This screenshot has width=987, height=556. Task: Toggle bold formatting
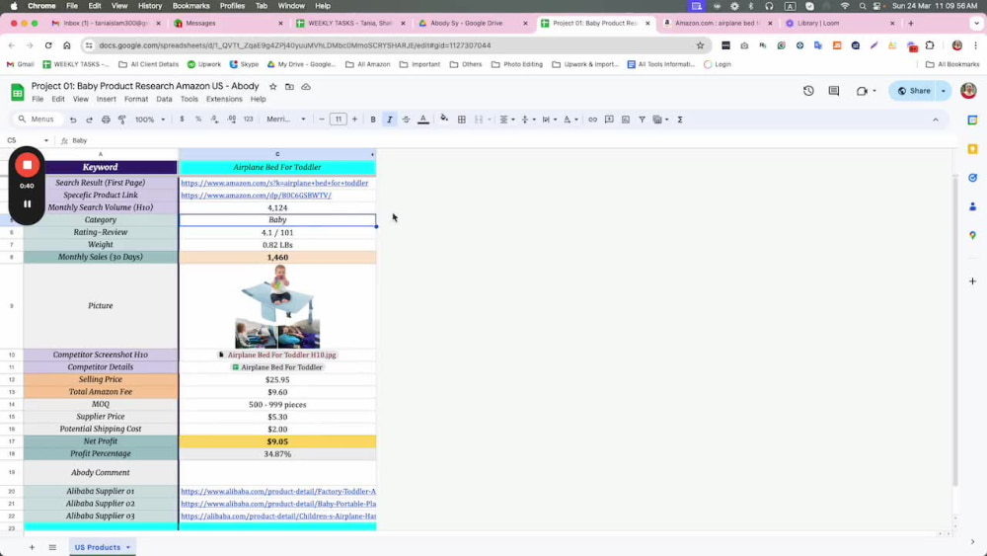pyautogui.click(x=373, y=119)
